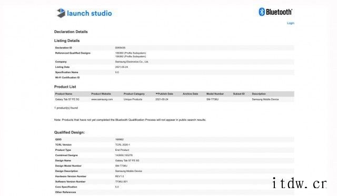Select the Specification Name value 5.0
The height and width of the screenshot is (196, 337).
(x=117, y=73)
